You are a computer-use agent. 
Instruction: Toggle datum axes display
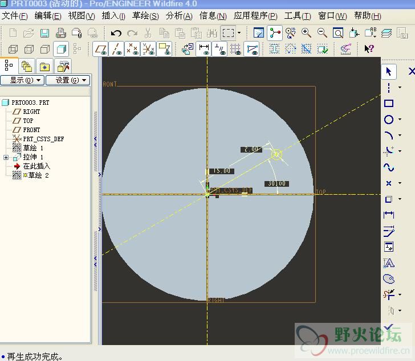click(116, 49)
